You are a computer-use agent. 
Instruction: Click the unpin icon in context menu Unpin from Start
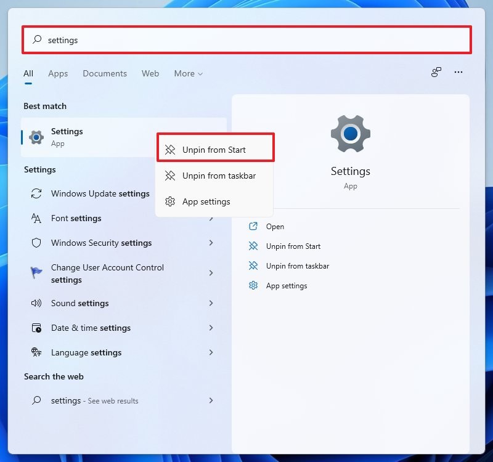click(170, 150)
